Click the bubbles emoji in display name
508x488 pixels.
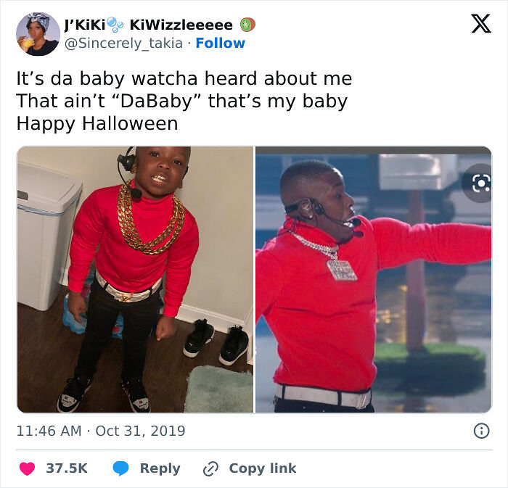point(115,25)
